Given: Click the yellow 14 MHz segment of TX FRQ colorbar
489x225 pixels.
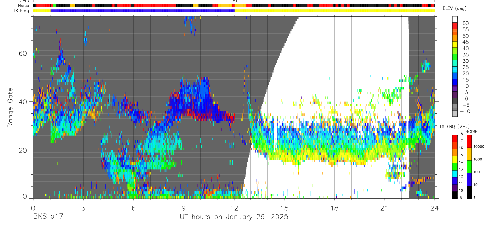Looking at the screenshot, I should click(455, 160).
